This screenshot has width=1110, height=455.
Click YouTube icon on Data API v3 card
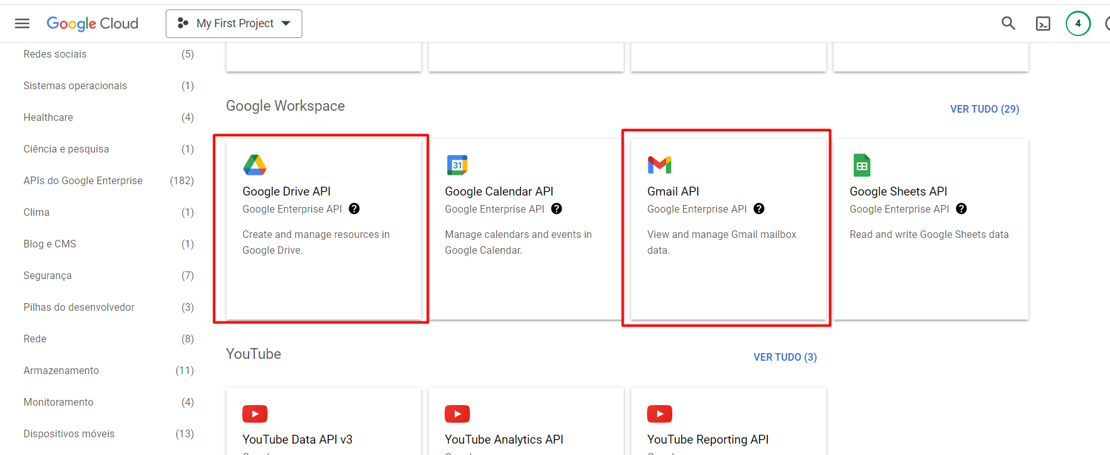click(255, 414)
